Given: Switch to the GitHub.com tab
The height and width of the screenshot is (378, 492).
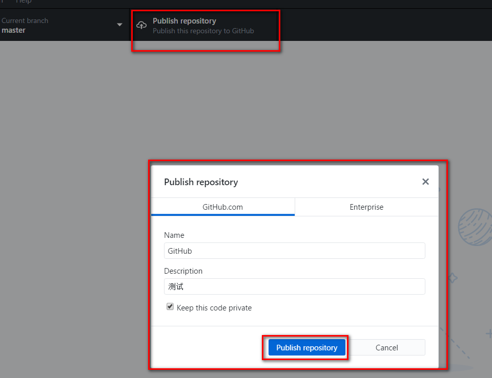Looking at the screenshot, I should pyautogui.click(x=223, y=207).
